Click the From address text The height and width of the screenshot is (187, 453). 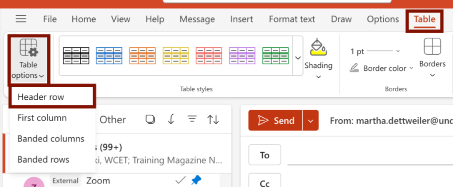pos(391,121)
